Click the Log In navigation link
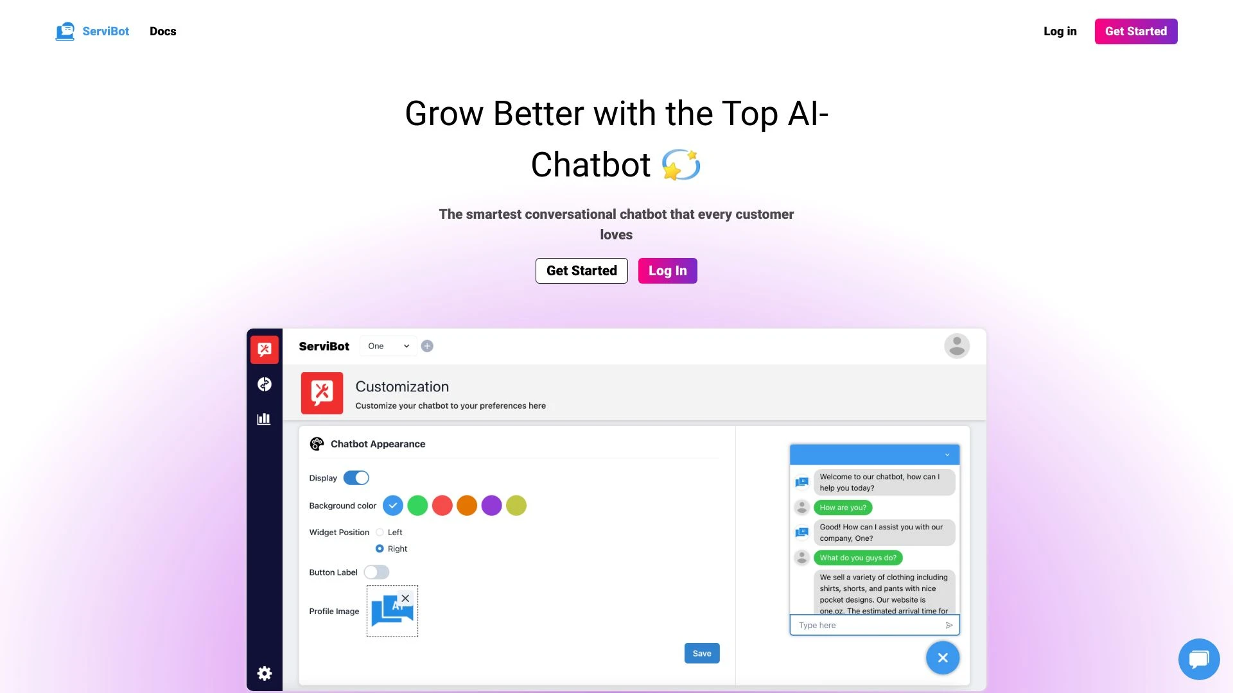 coord(1060,31)
